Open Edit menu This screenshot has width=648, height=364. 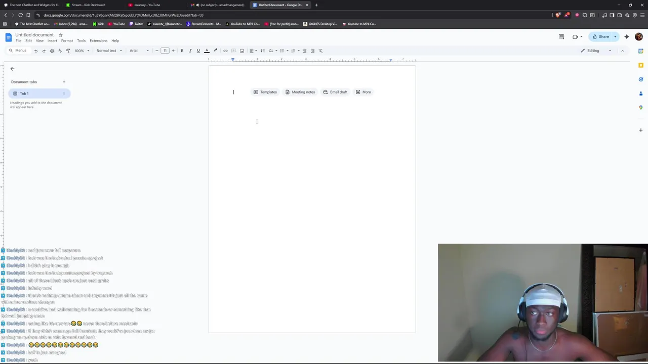coord(29,41)
